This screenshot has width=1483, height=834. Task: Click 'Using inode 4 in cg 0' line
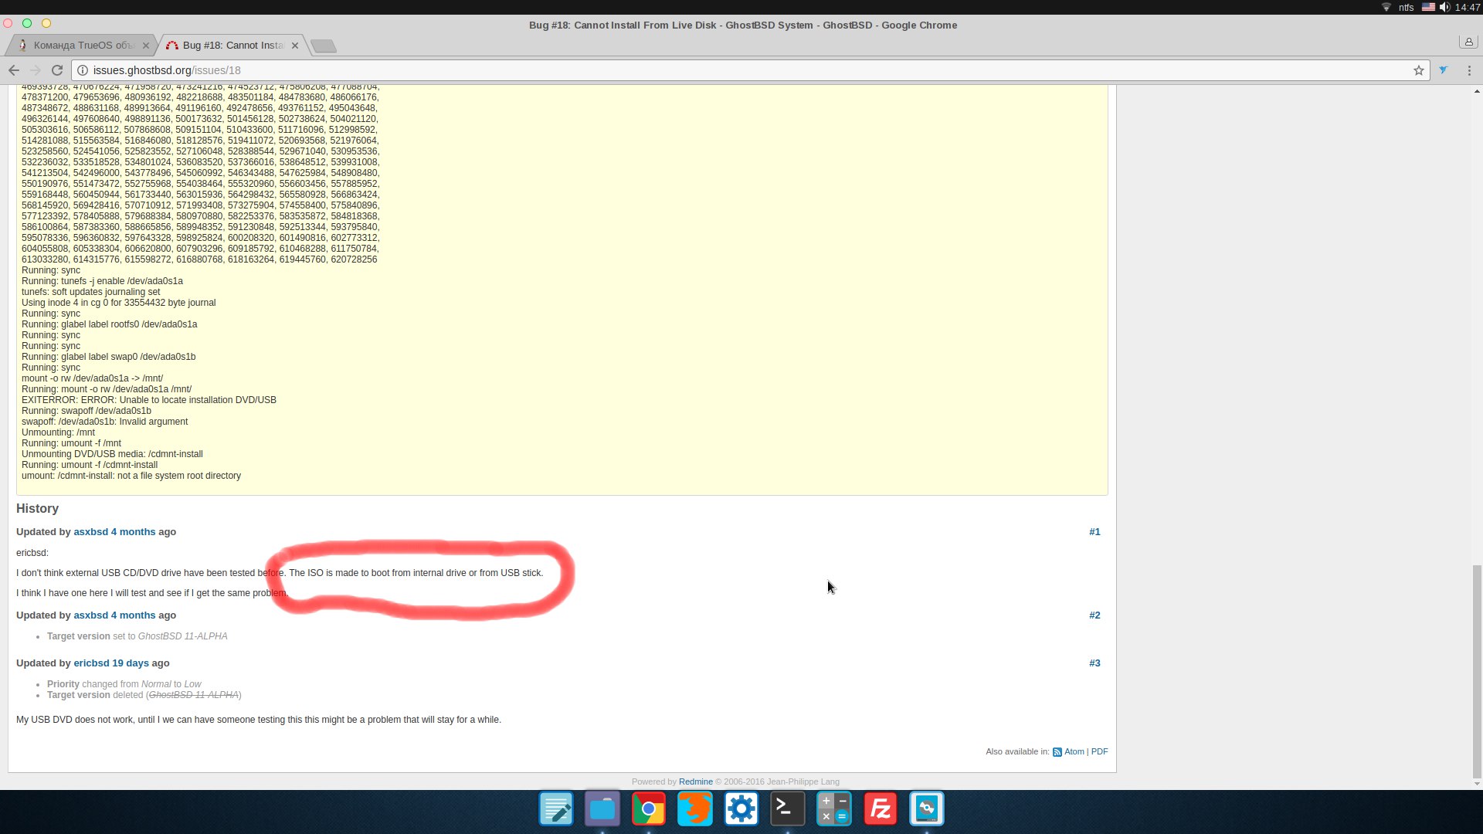click(119, 303)
